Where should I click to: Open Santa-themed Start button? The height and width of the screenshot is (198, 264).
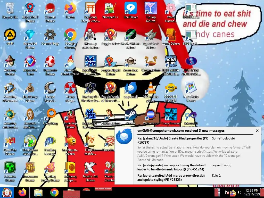[x=7, y=192]
